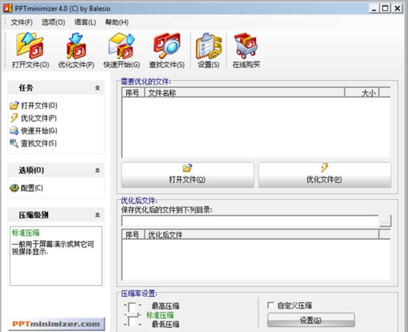Screen dimensions: 408x332
Task: Click the 标准压缩 text in 压缩级别 box
Action: pyautogui.click(x=25, y=233)
